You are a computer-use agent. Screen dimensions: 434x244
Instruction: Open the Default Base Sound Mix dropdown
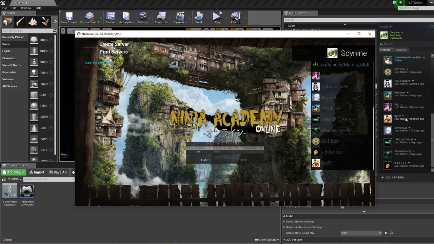pos(360,233)
